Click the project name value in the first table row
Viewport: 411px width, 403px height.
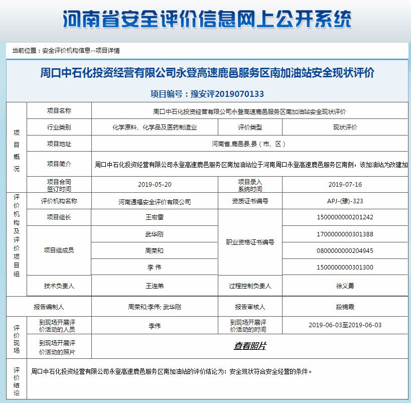(x=249, y=112)
